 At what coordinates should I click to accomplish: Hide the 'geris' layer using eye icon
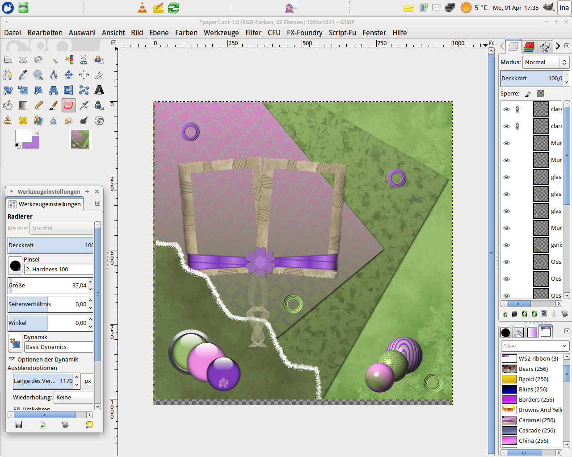506,245
